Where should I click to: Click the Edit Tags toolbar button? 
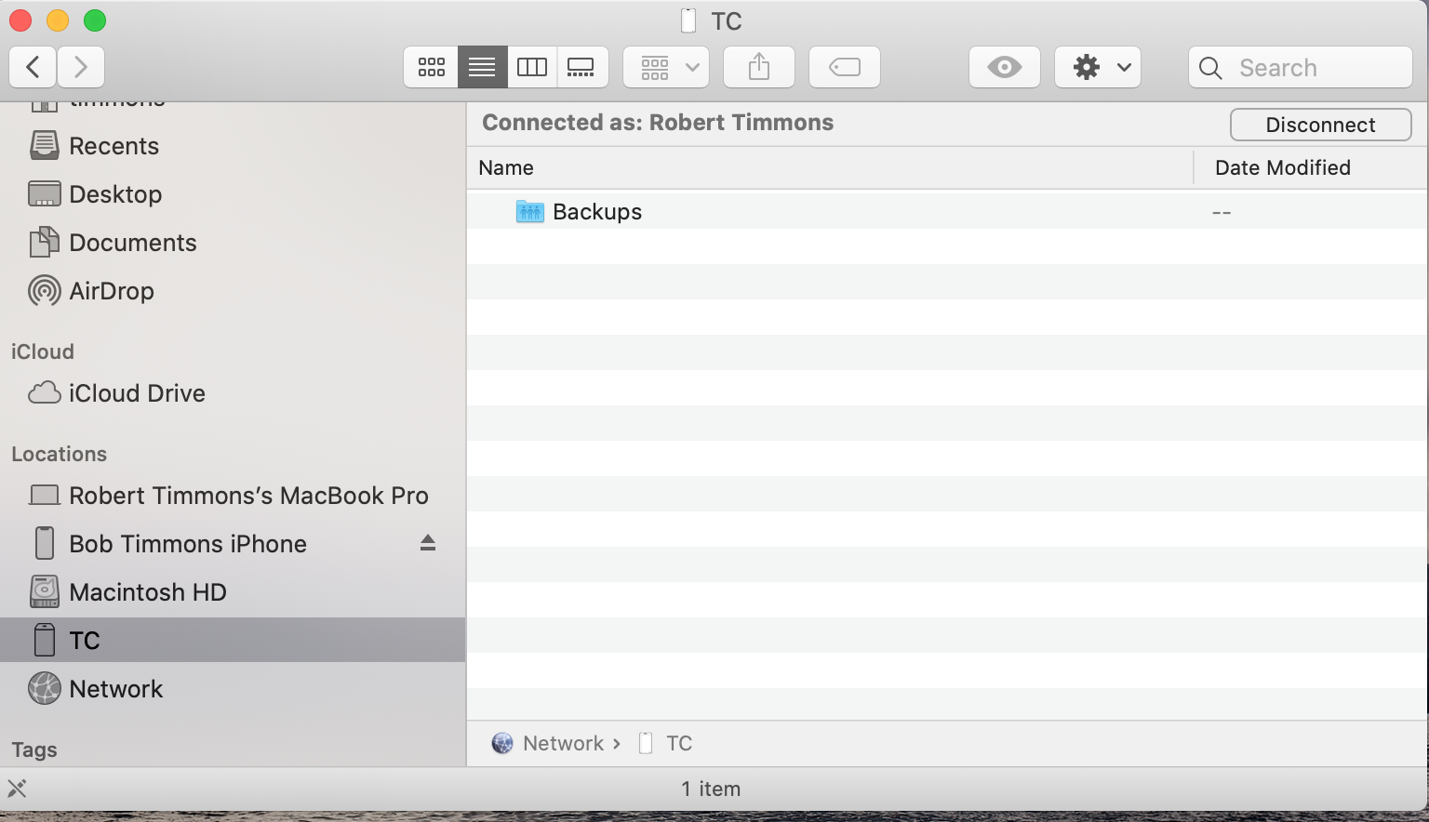pyautogui.click(x=845, y=67)
